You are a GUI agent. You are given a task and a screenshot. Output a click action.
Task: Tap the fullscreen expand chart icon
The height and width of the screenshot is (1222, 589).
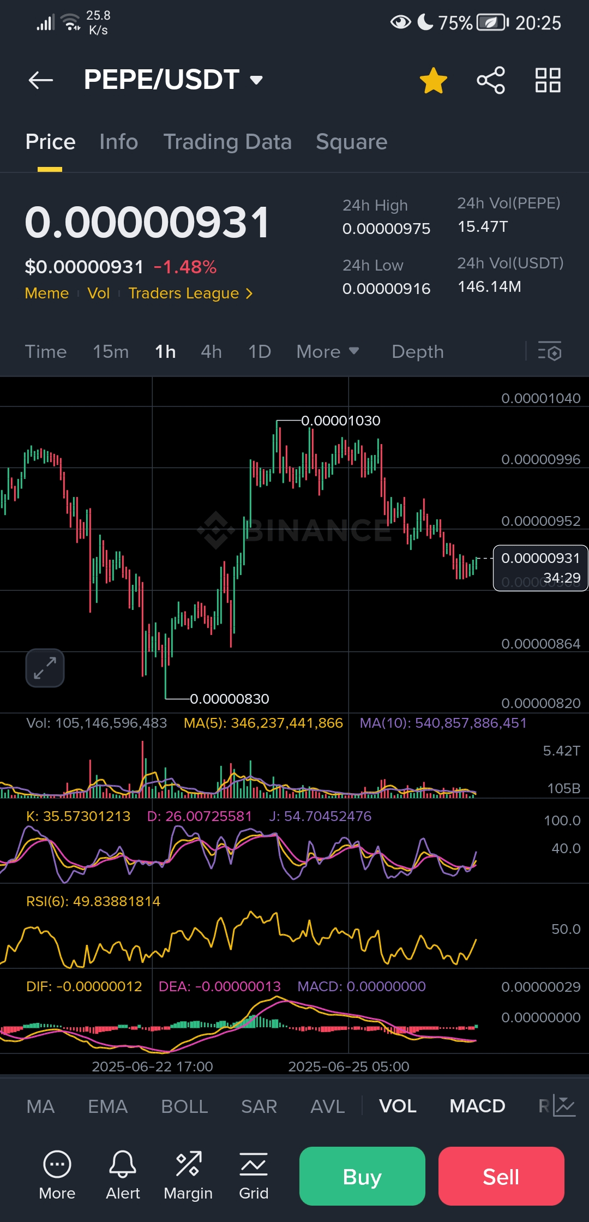coord(45,668)
